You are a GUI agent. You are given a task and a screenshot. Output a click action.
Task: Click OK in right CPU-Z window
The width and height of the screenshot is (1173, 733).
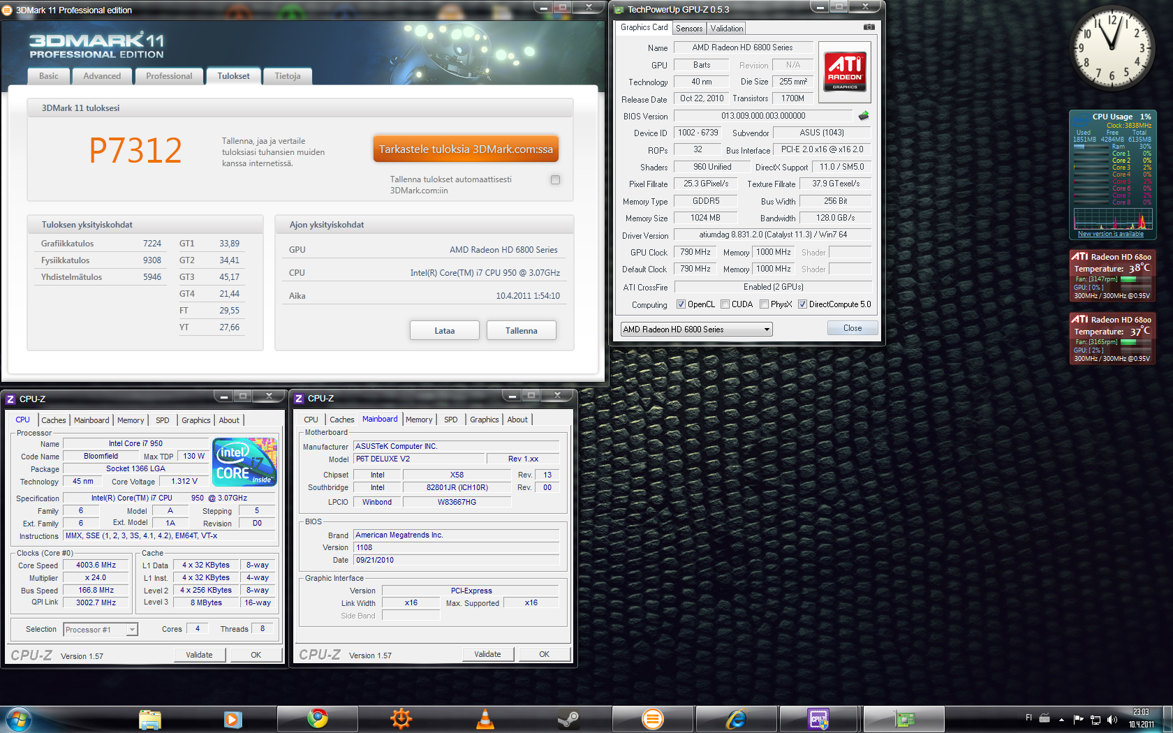point(545,654)
